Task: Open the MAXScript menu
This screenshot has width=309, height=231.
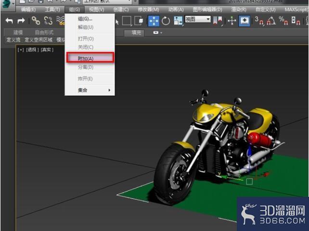Action: 296,10
